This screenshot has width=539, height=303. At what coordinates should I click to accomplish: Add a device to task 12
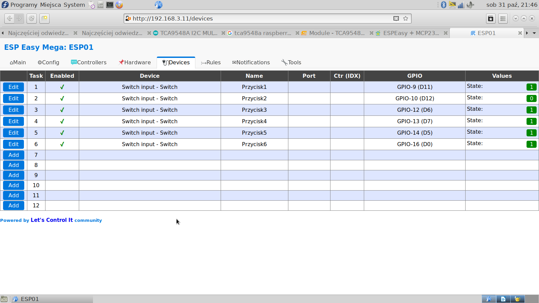13,205
